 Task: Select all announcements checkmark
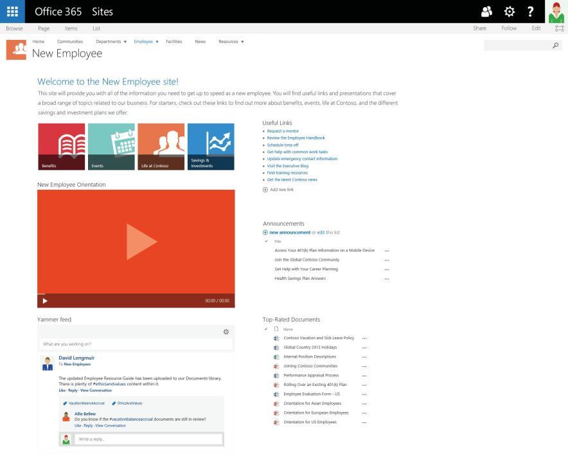pos(266,241)
